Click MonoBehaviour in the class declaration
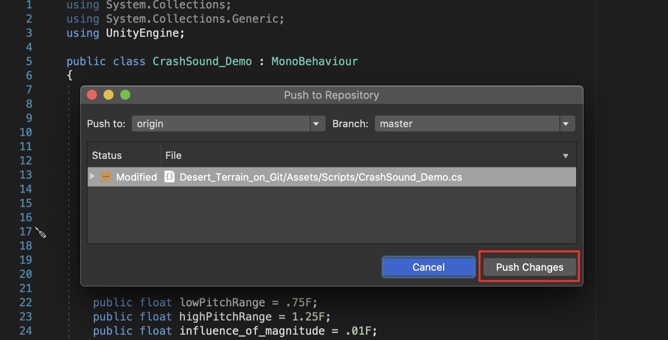Viewport: 668px width, 340px height. click(x=315, y=61)
